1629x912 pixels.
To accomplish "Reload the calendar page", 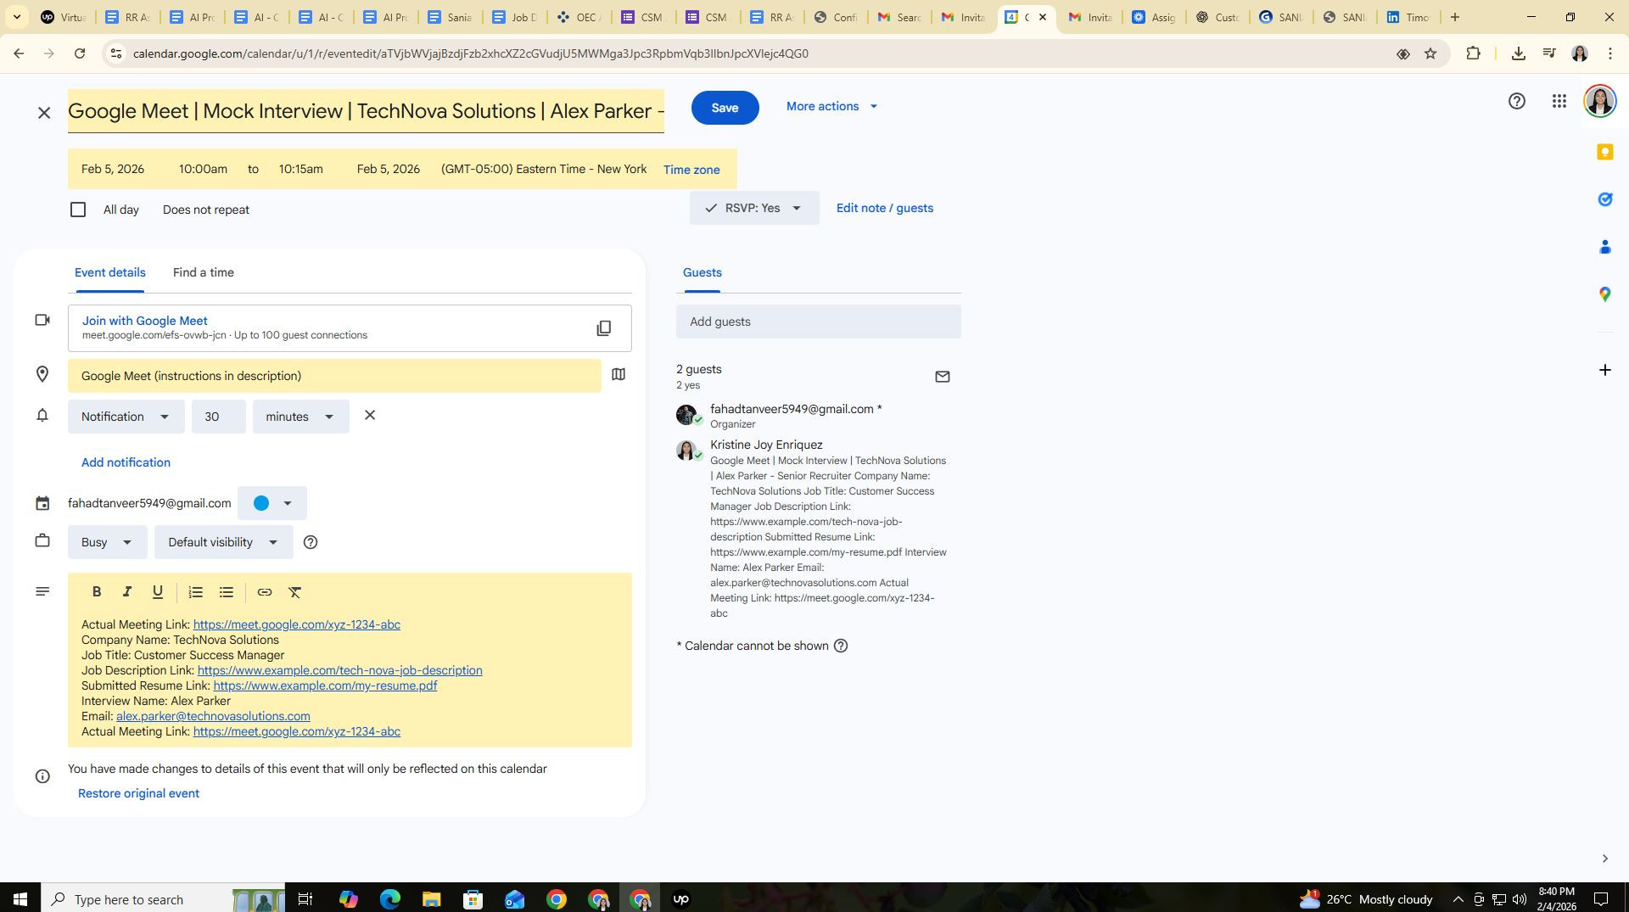I will coord(80,53).
